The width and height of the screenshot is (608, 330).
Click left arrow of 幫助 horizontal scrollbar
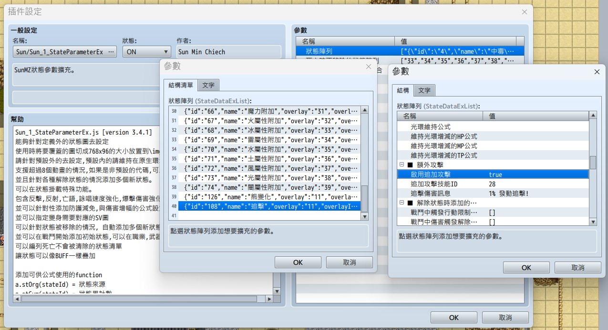coord(18,299)
